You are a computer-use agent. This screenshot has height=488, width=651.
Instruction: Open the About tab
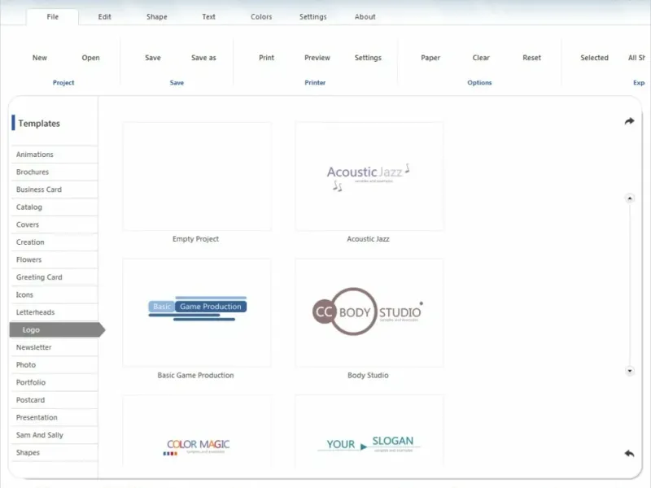(365, 16)
